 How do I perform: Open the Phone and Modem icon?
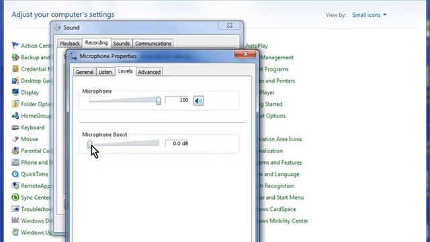click(15, 163)
